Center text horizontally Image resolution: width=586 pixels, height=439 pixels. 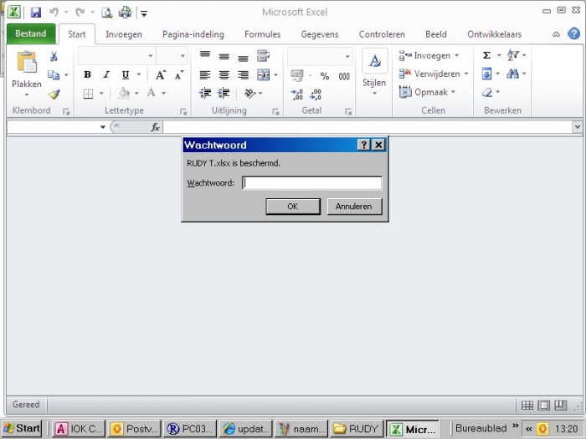point(224,75)
